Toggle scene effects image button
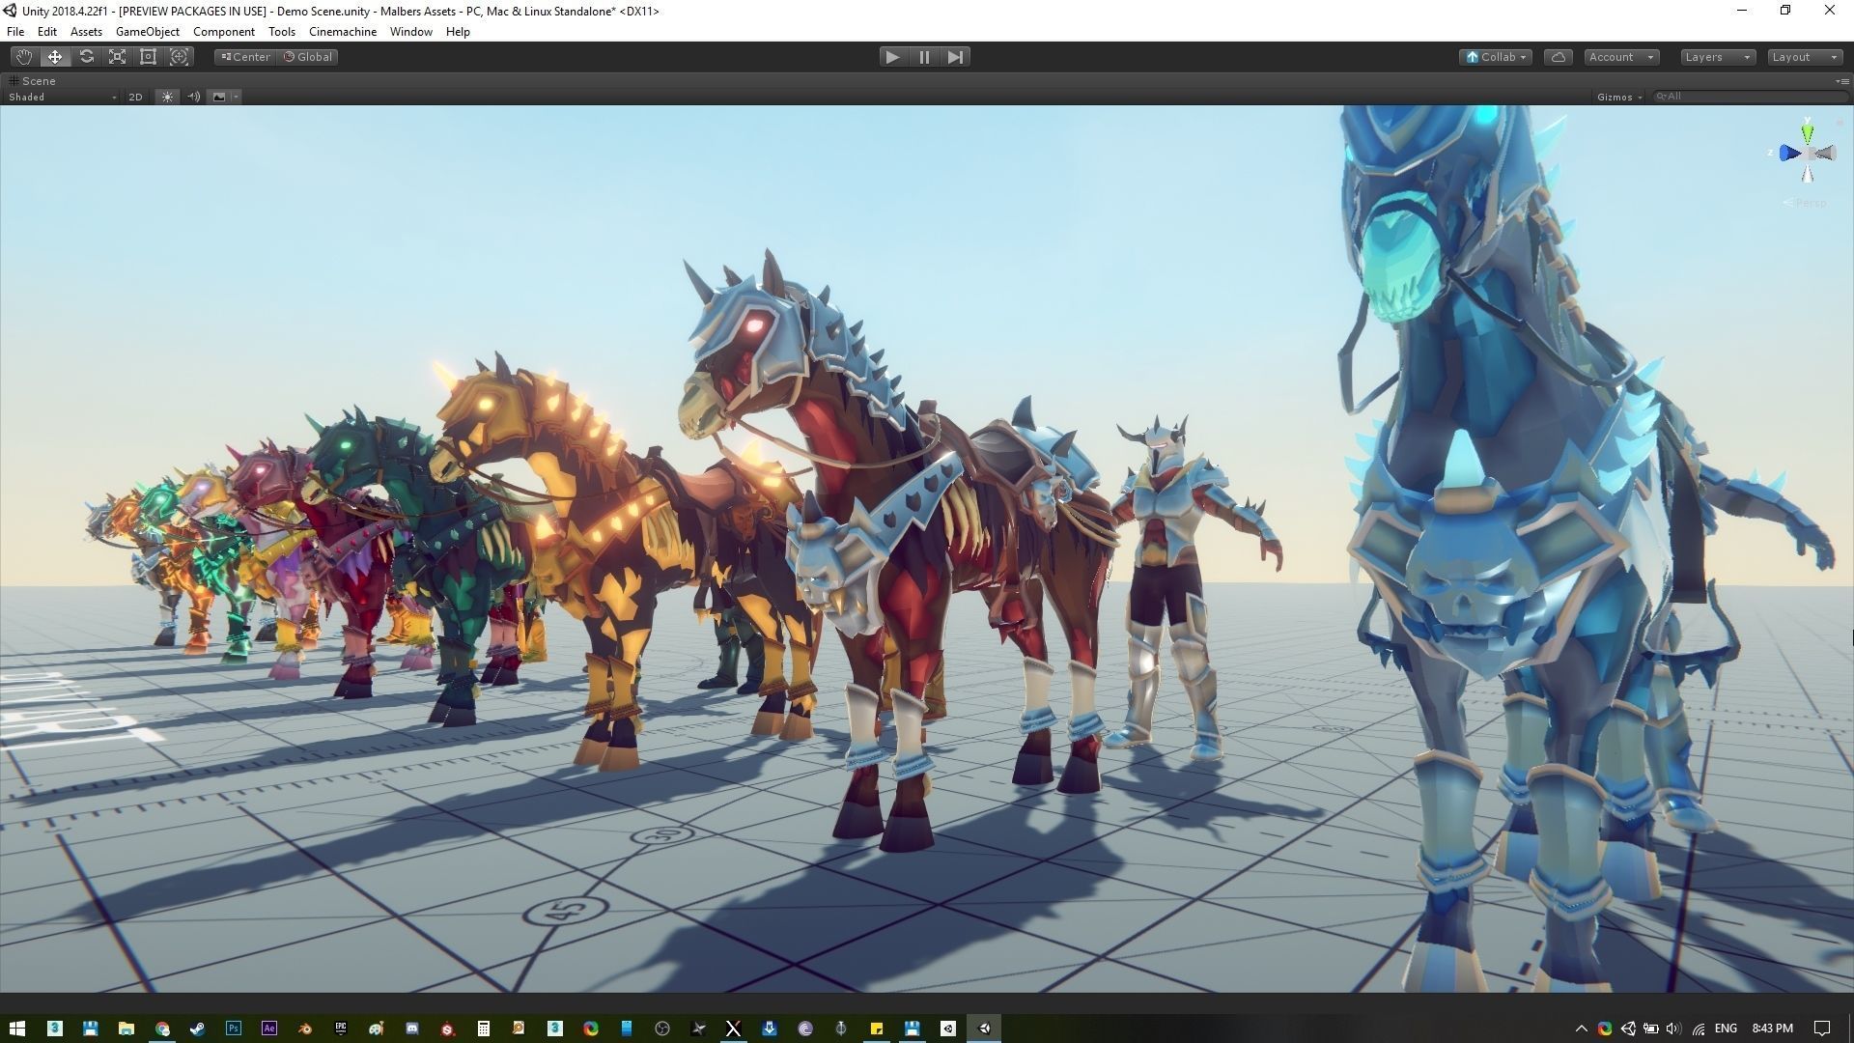This screenshot has height=1043, width=1854. 219,97
